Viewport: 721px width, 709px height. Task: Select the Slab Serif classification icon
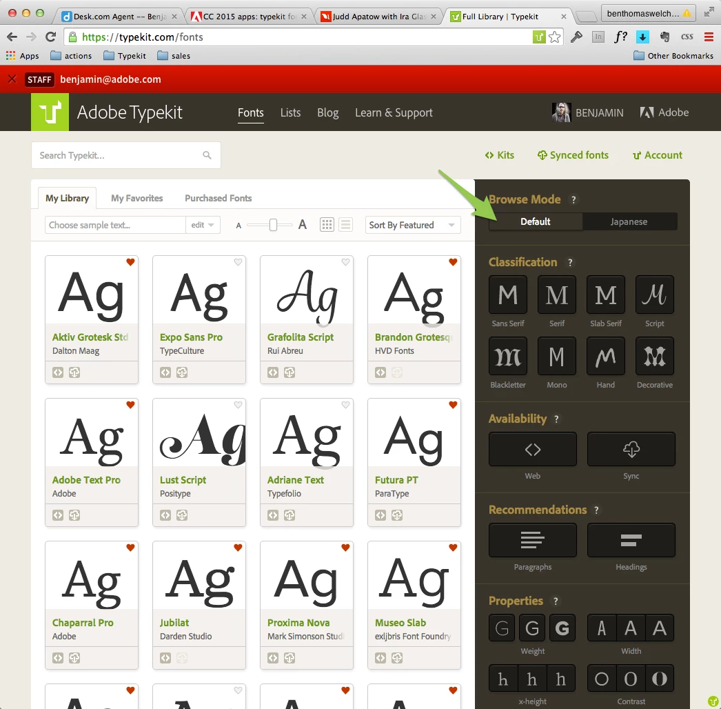click(606, 294)
